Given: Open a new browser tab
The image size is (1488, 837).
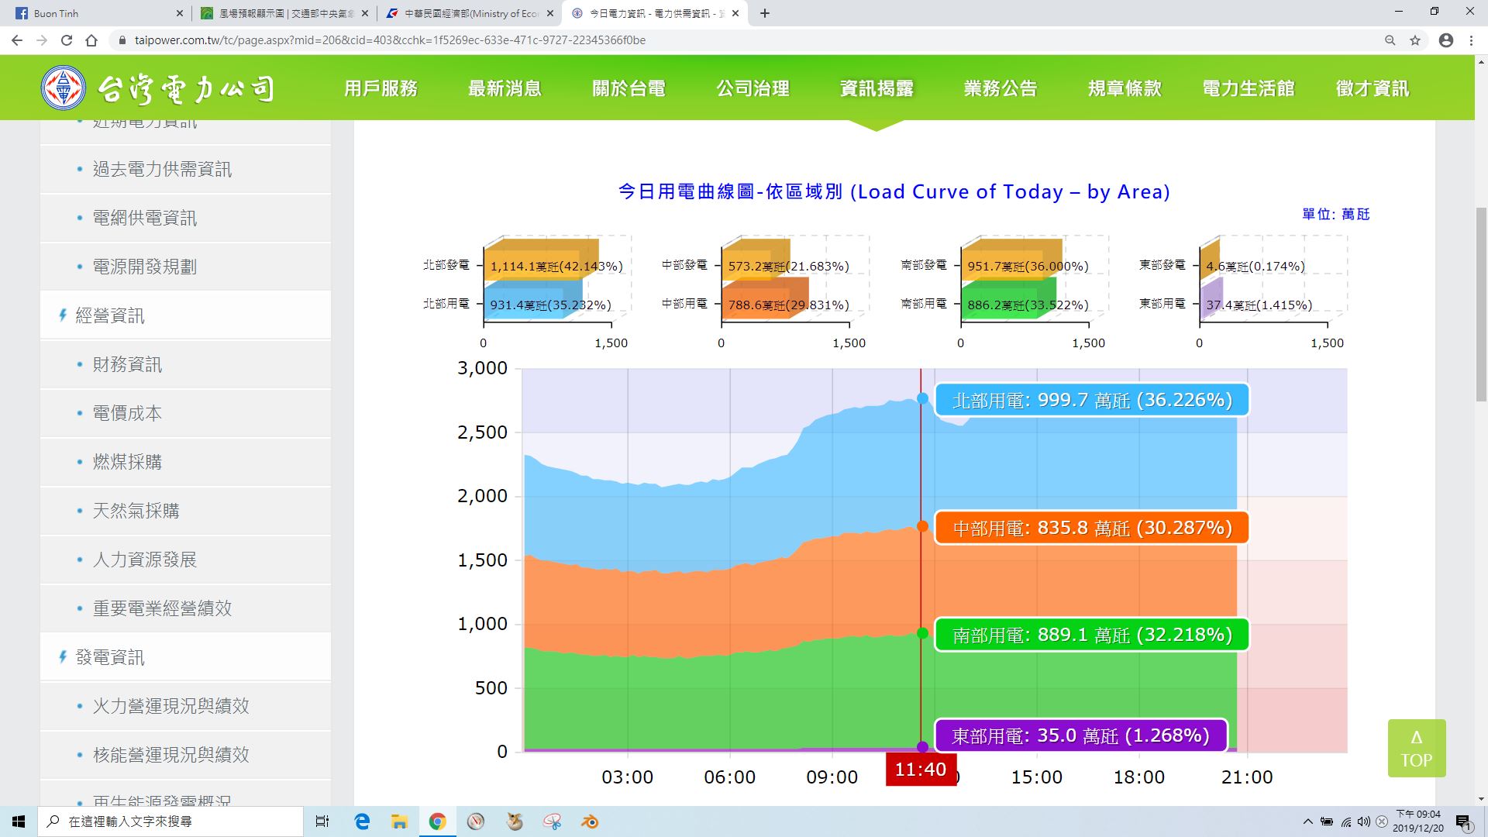Looking at the screenshot, I should click(x=765, y=13).
